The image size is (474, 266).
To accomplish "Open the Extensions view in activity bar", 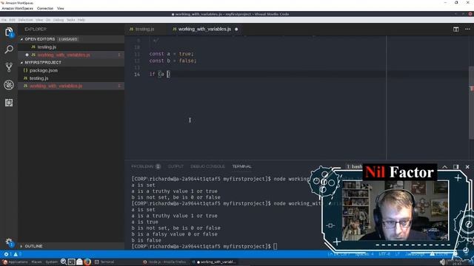I will point(9,103).
